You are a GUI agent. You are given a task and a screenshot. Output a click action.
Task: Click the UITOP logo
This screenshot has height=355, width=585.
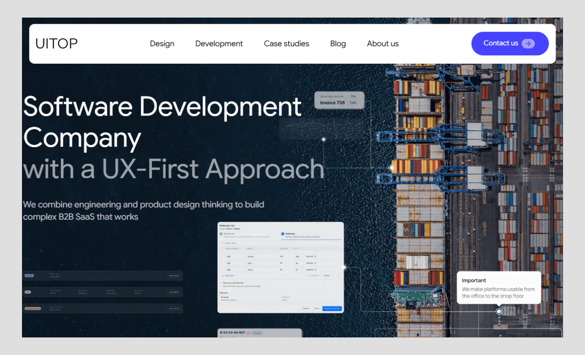pos(57,43)
